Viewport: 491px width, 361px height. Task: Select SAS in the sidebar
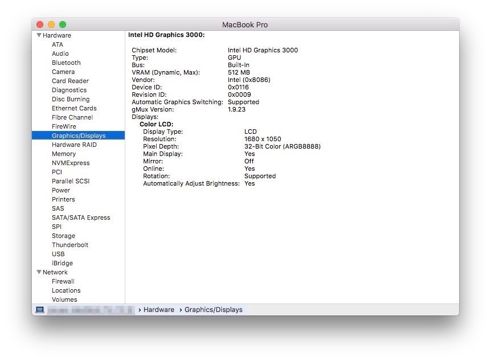[58, 208]
